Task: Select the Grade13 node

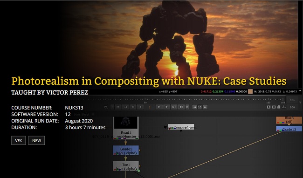Action: (289, 129)
